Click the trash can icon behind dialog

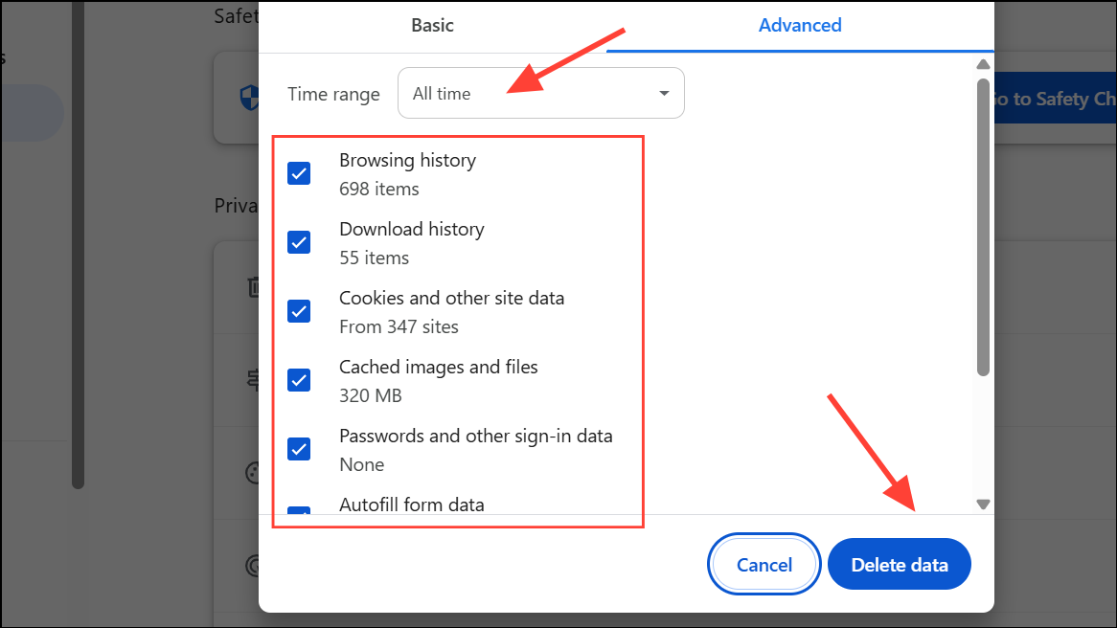(x=253, y=286)
